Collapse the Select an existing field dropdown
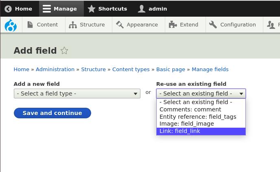The width and height of the screenshot is (280, 172). tap(201, 94)
